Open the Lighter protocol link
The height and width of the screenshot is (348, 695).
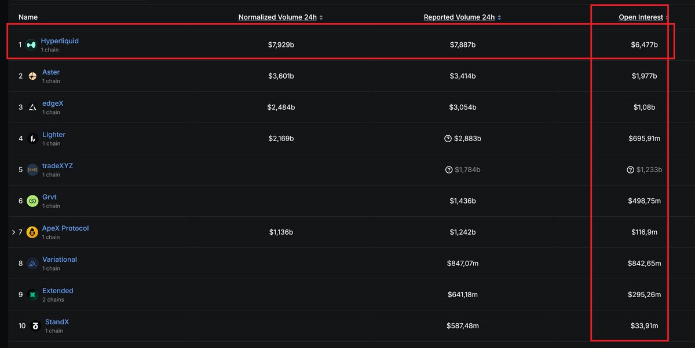pos(54,135)
